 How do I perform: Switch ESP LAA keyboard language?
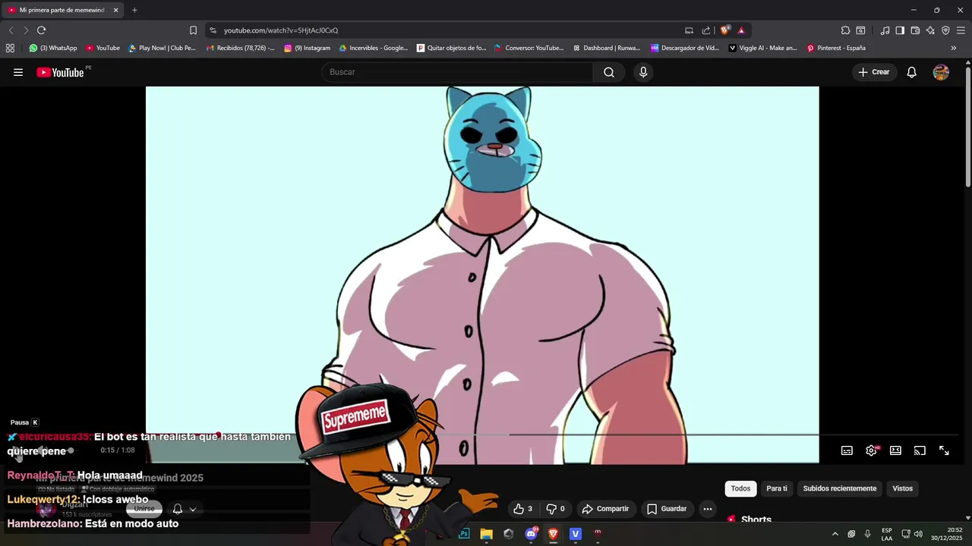pyautogui.click(x=887, y=534)
